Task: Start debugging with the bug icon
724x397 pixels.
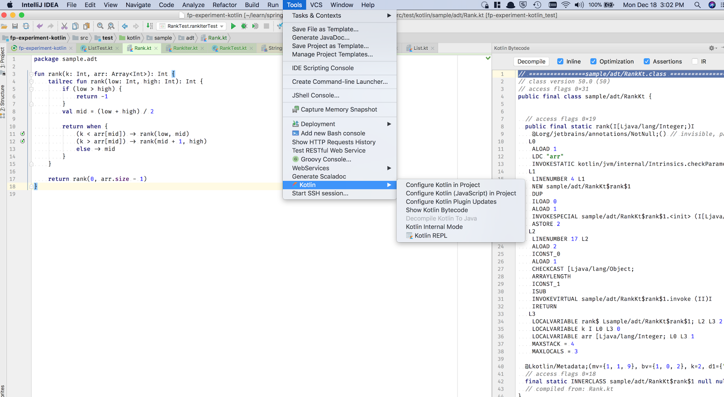Action: pyautogui.click(x=244, y=26)
